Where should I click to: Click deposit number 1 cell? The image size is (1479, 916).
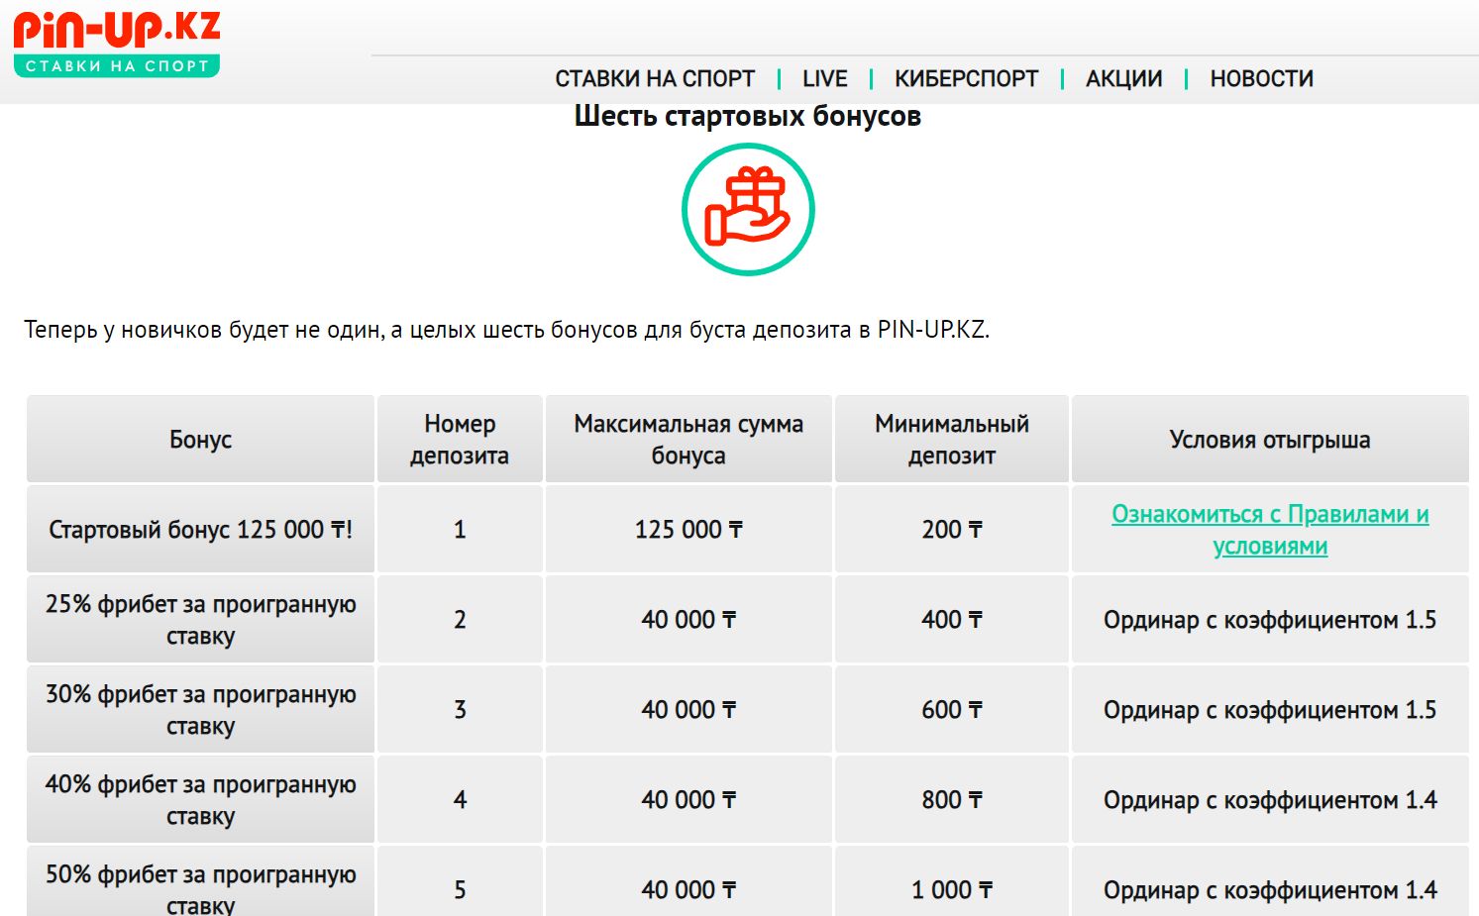click(x=460, y=529)
